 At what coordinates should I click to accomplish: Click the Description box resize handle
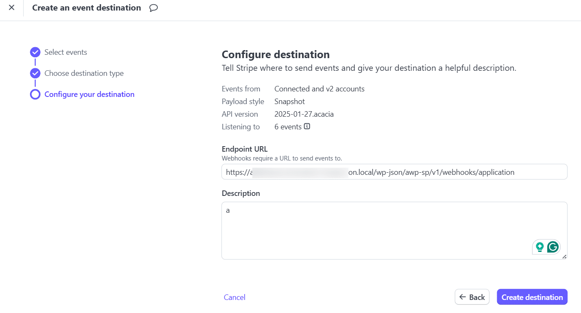pyautogui.click(x=564, y=256)
